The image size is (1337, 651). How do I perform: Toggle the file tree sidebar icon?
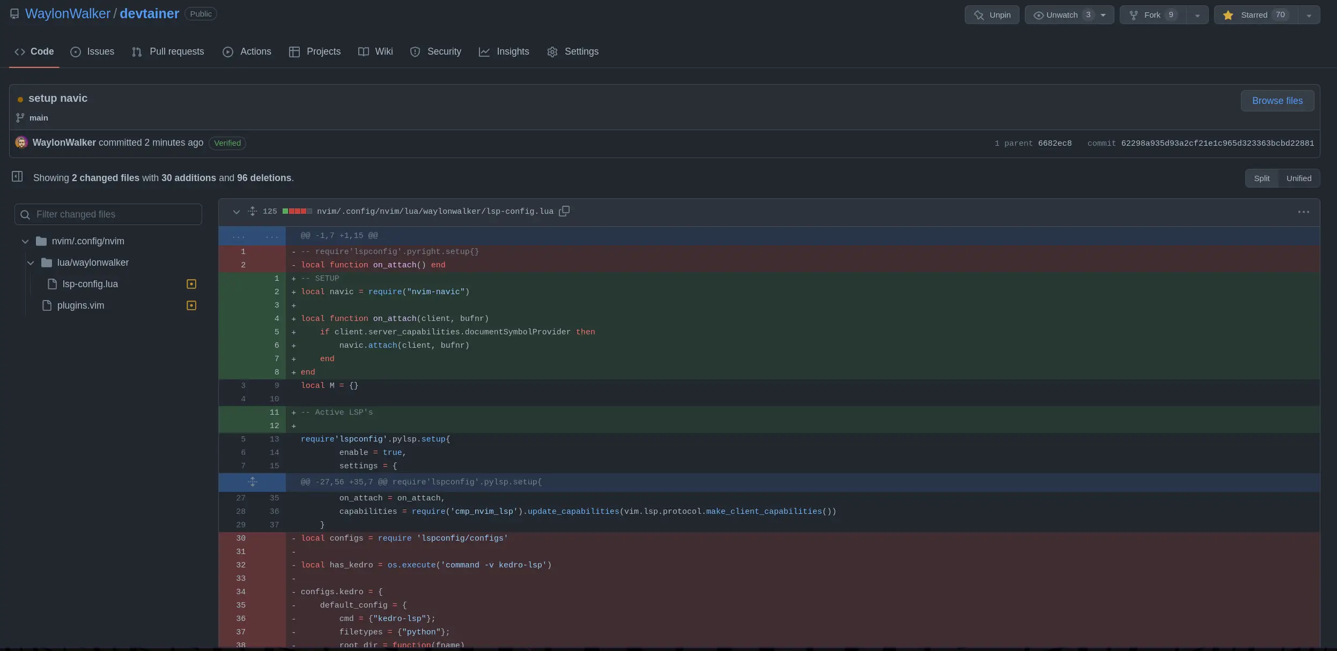[x=17, y=177]
